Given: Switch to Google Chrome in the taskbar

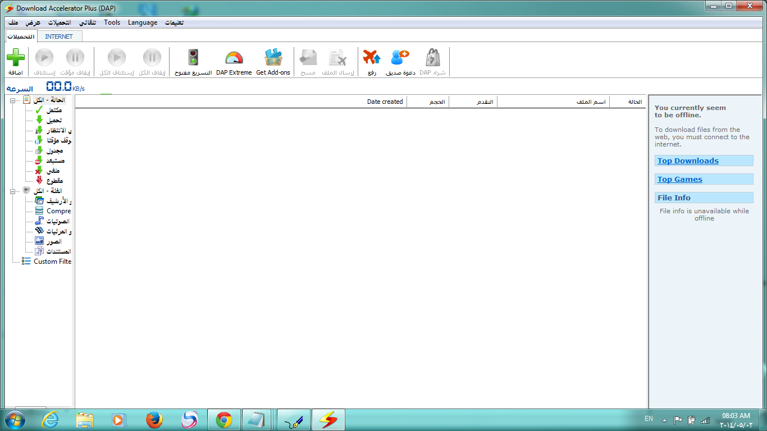Looking at the screenshot, I should 224,420.
